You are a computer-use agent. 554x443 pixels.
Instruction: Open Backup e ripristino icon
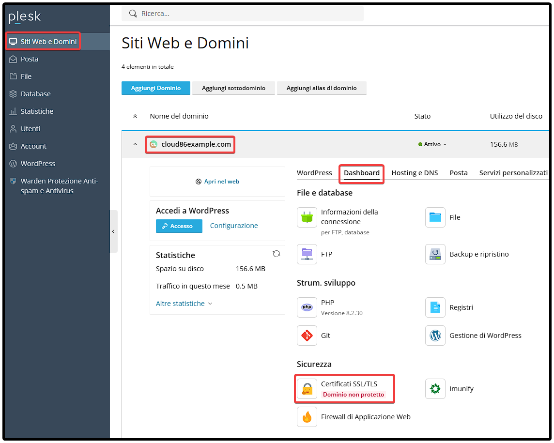435,254
